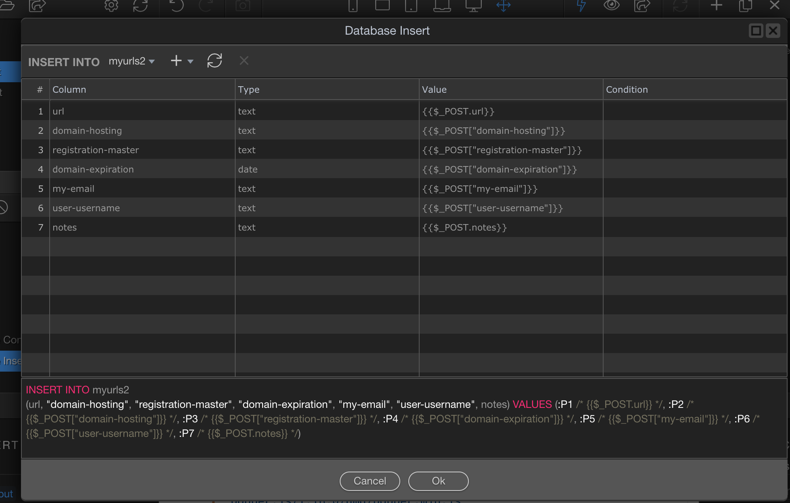Click the undo arrow icon
Image resolution: width=790 pixels, height=503 pixels.
[x=176, y=6]
